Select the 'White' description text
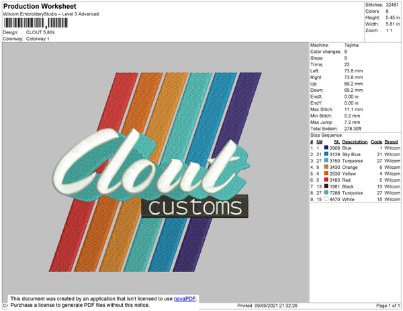This screenshot has width=403, height=311. [x=348, y=199]
